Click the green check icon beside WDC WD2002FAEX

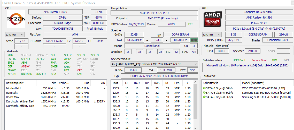coord(204,88)
